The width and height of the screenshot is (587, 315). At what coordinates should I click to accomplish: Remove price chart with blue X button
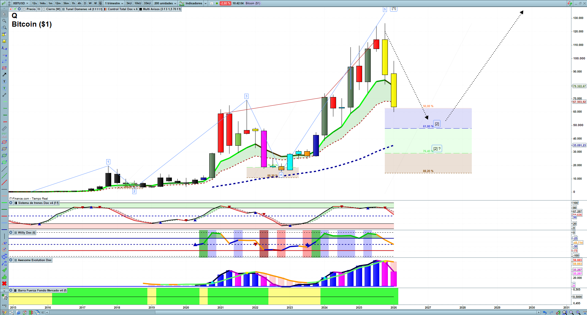(x=19, y=9)
